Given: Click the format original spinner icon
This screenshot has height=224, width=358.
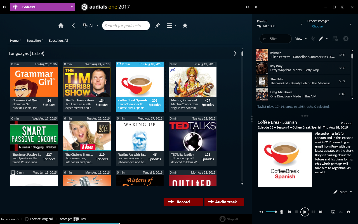Looking at the screenshot, I should coord(27,219).
